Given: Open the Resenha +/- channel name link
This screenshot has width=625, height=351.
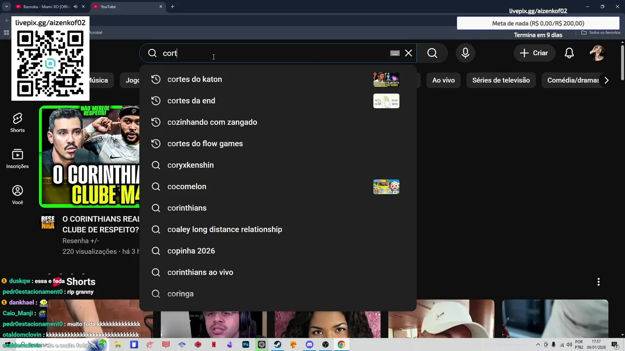Looking at the screenshot, I should click(x=81, y=241).
